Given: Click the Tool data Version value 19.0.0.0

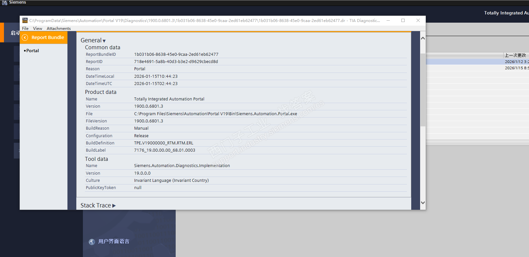Looking at the screenshot, I should pyautogui.click(x=142, y=173).
